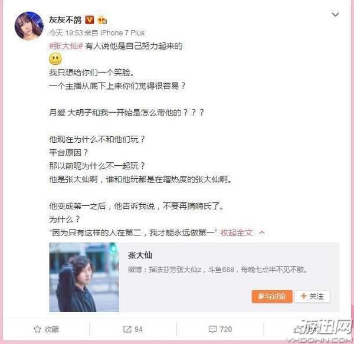Click the collapse caret after 收起全文
Screen dimensions: 354x344
[262, 232]
